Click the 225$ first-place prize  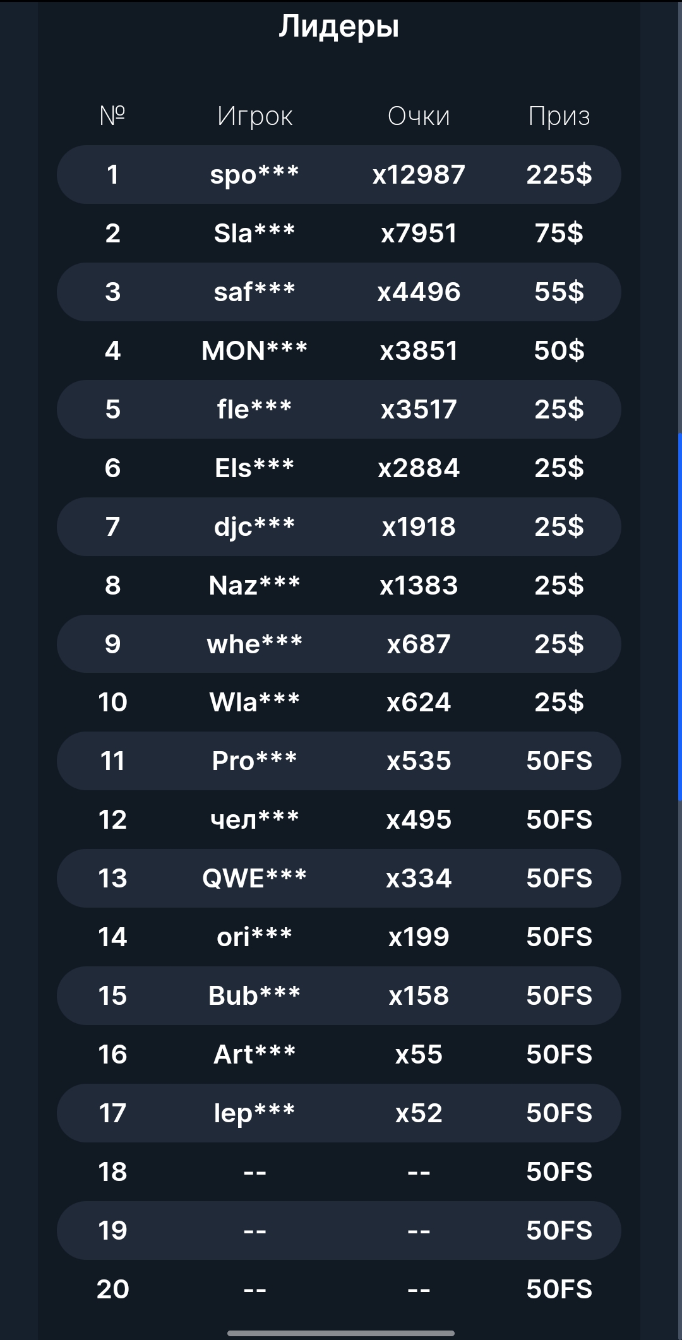click(x=559, y=175)
